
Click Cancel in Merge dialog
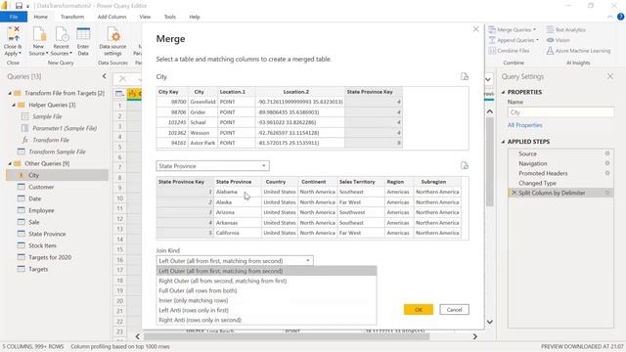454,309
